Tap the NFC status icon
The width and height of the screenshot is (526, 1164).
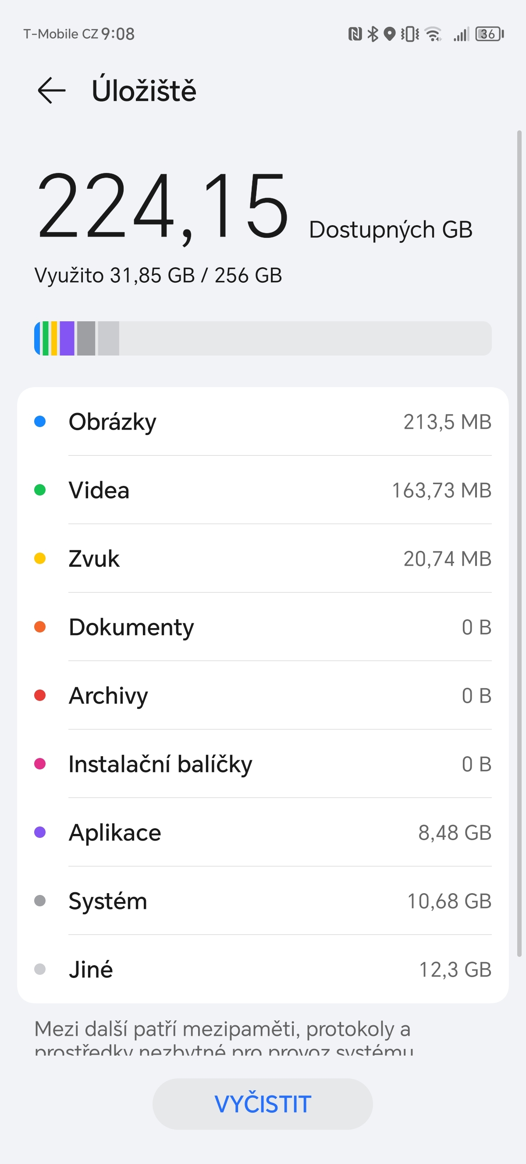pos(355,34)
